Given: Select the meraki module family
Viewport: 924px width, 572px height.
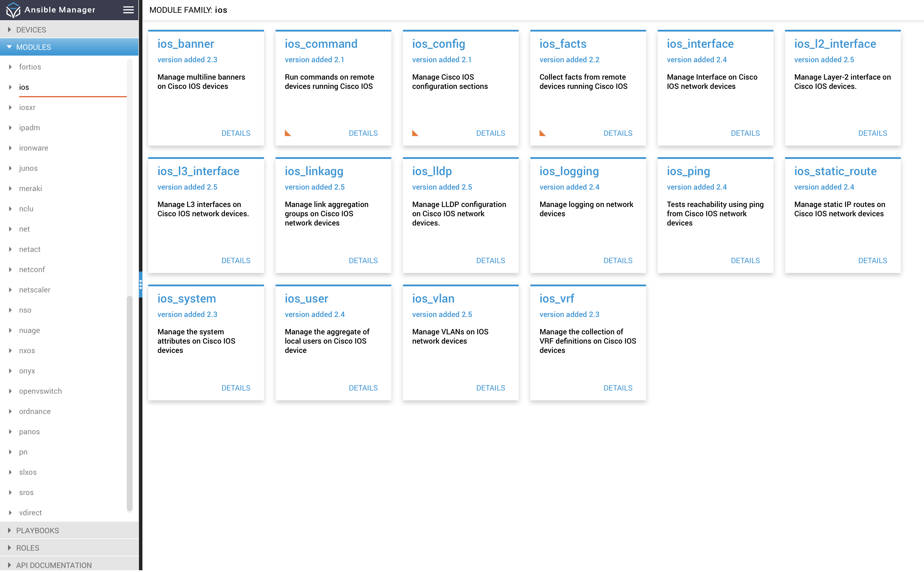Looking at the screenshot, I should point(30,188).
